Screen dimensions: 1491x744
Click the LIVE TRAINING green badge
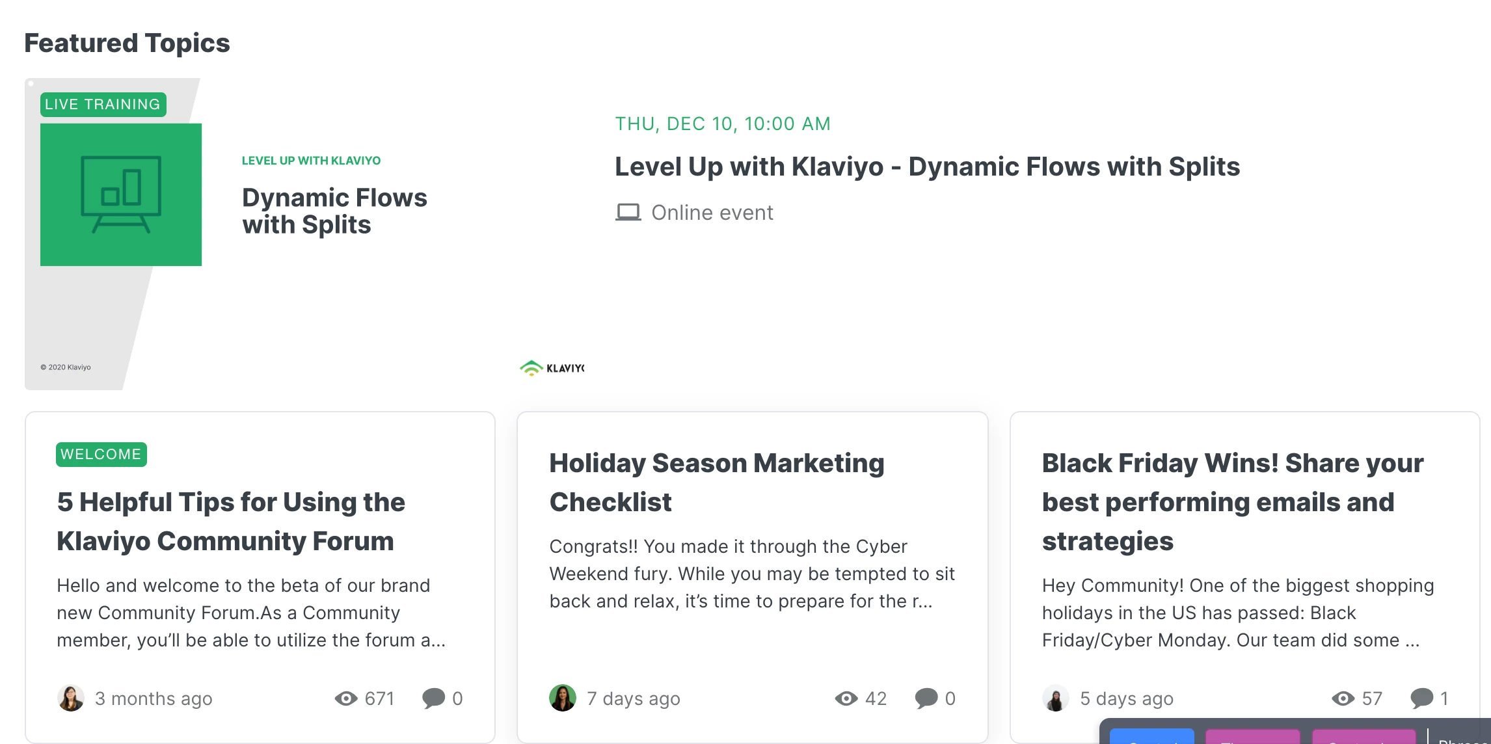point(103,104)
